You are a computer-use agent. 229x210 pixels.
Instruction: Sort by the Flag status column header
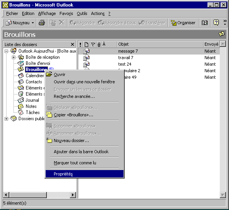[x=93, y=44]
